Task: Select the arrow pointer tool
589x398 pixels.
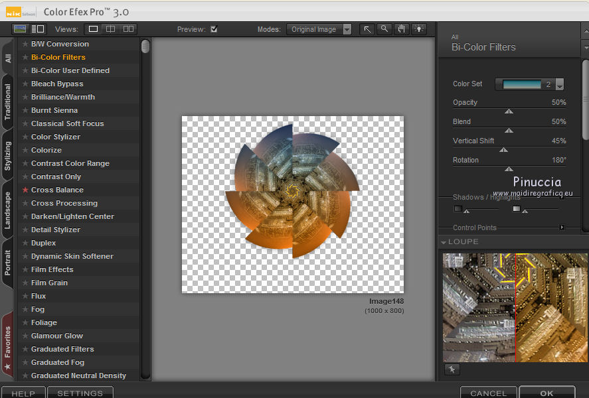Action: 367,29
